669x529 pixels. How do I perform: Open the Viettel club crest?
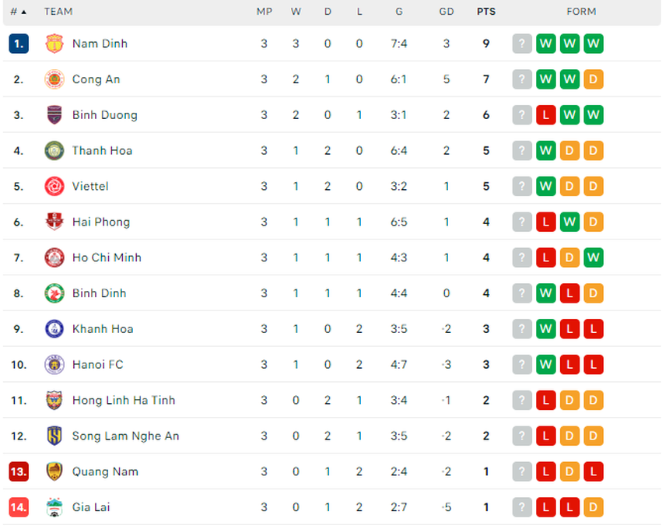pos(53,186)
